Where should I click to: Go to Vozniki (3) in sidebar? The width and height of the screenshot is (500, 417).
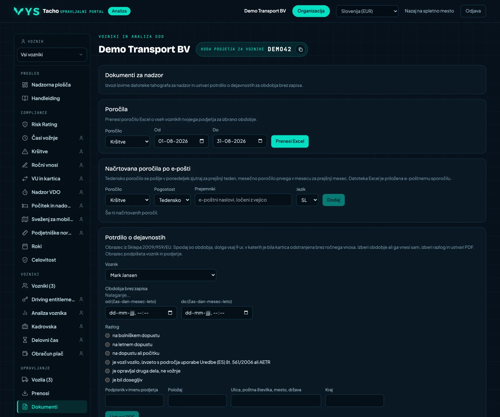click(52, 286)
